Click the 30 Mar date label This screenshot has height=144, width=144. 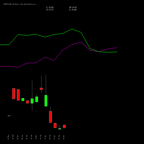coord(13,137)
